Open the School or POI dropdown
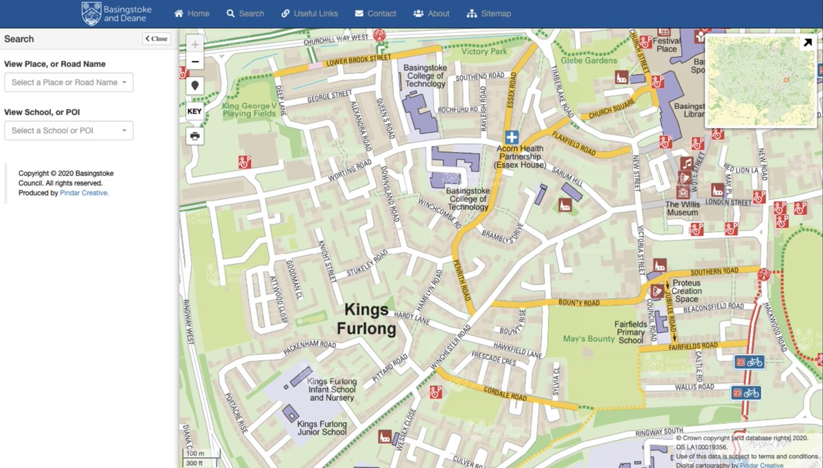 click(x=69, y=130)
